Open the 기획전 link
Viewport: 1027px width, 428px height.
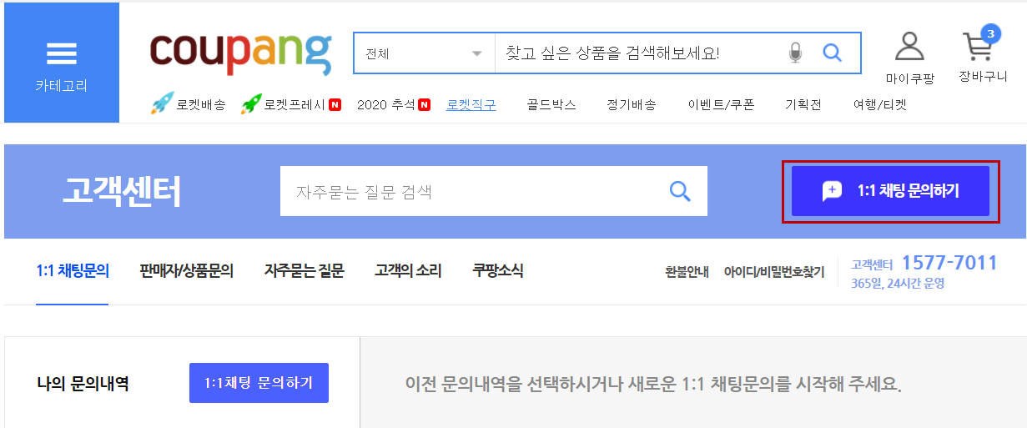pyautogui.click(x=803, y=105)
